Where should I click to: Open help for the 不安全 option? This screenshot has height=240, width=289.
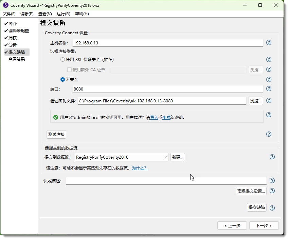click(x=269, y=80)
